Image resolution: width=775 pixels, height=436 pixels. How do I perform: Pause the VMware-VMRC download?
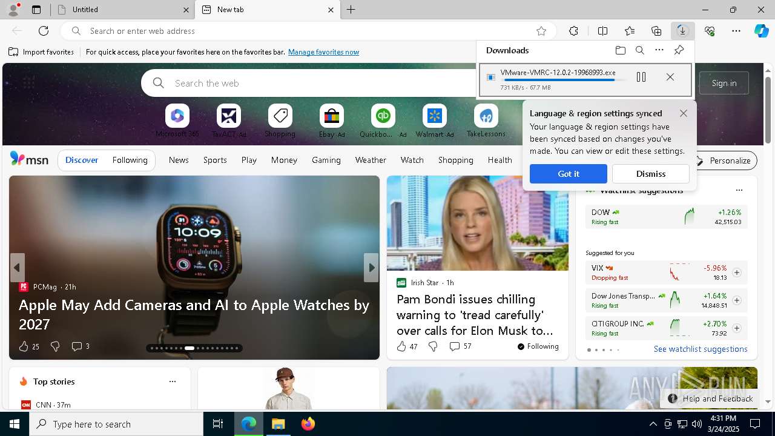click(641, 77)
